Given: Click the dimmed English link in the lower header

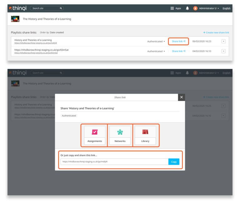Looking at the screenshot, I should pyautogui.click(x=226, y=73).
